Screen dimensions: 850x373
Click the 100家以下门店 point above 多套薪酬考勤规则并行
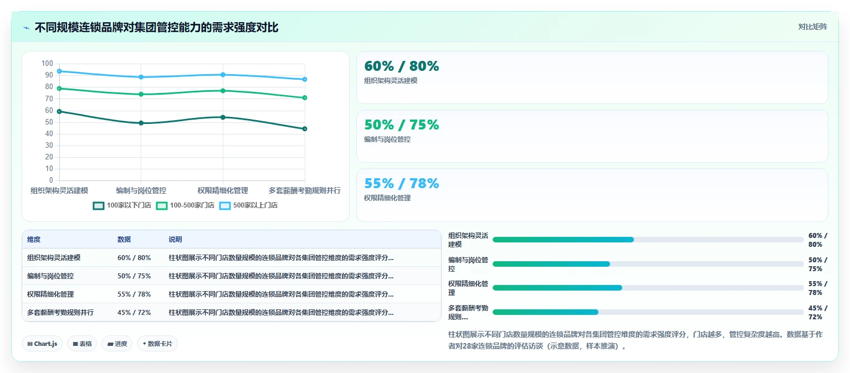(x=305, y=129)
